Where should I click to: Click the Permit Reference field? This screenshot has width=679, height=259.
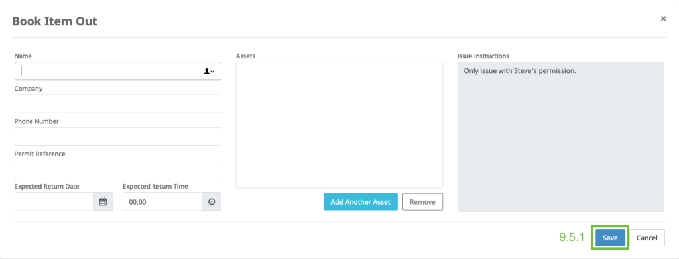tap(118, 169)
